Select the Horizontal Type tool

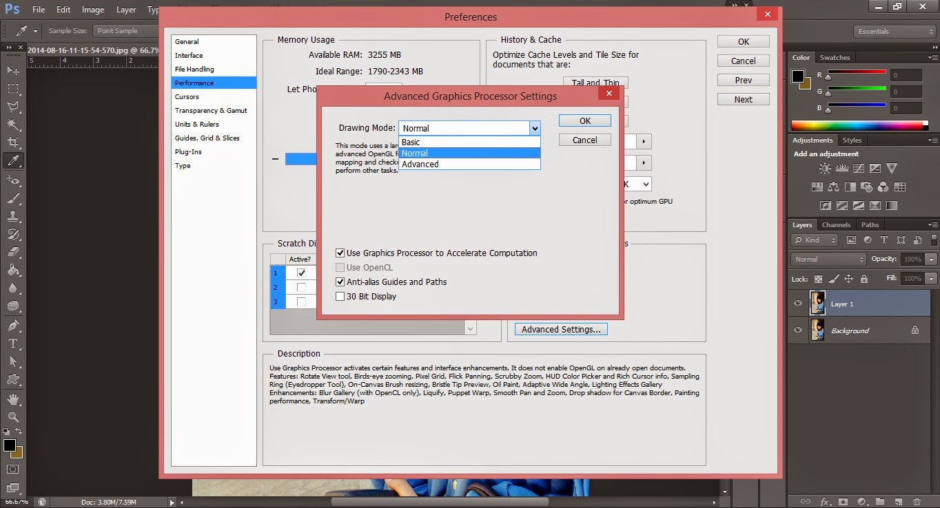point(13,343)
